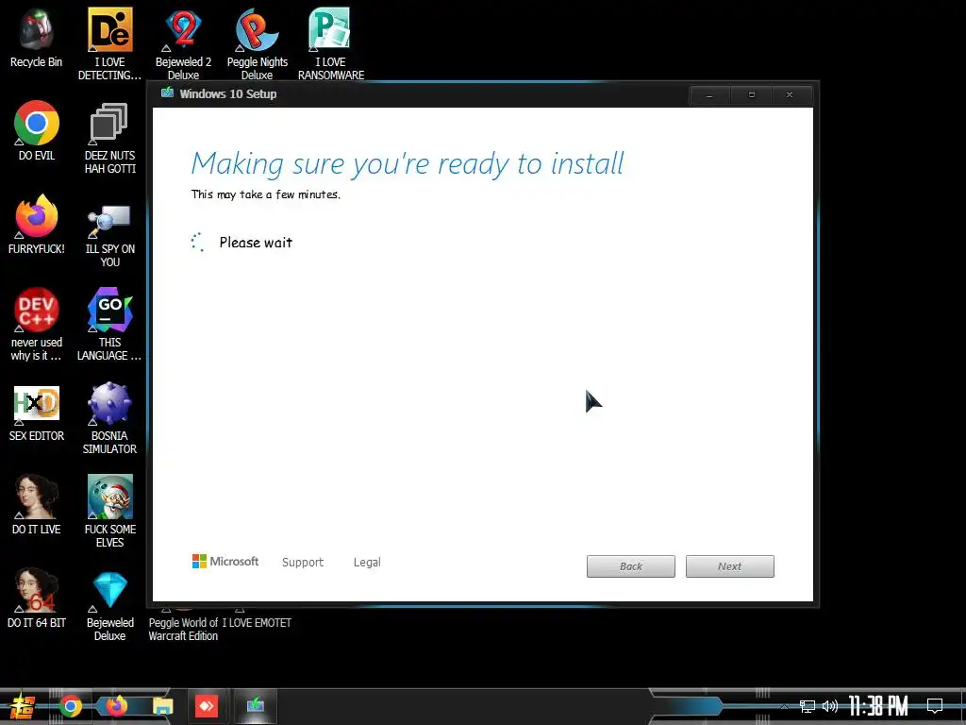This screenshot has width=966, height=725.
Task: Open Chrome from the taskbar
Action: coord(70,706)
